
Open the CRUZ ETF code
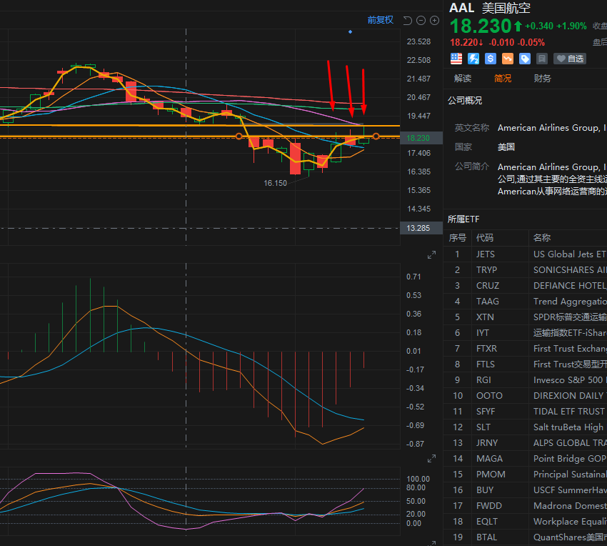pyautogui.click(x=488, y=286)
